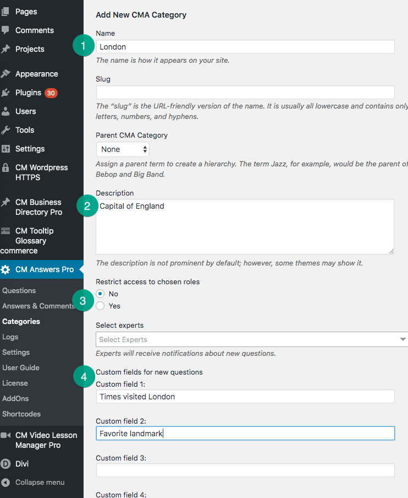Click the Pages icon in sidebar
This screenshot has height=498, width=408.
tap(5, 12)
